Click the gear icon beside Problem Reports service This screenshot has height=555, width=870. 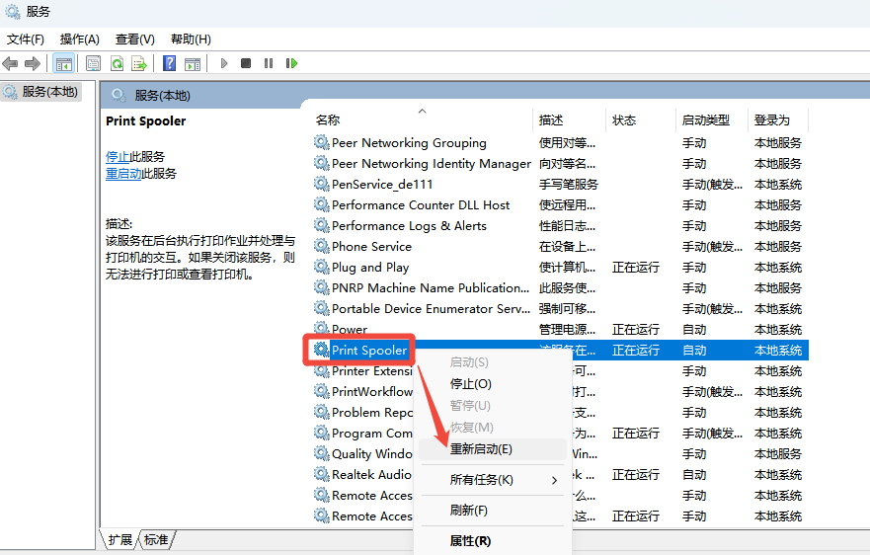click(322, 413)
